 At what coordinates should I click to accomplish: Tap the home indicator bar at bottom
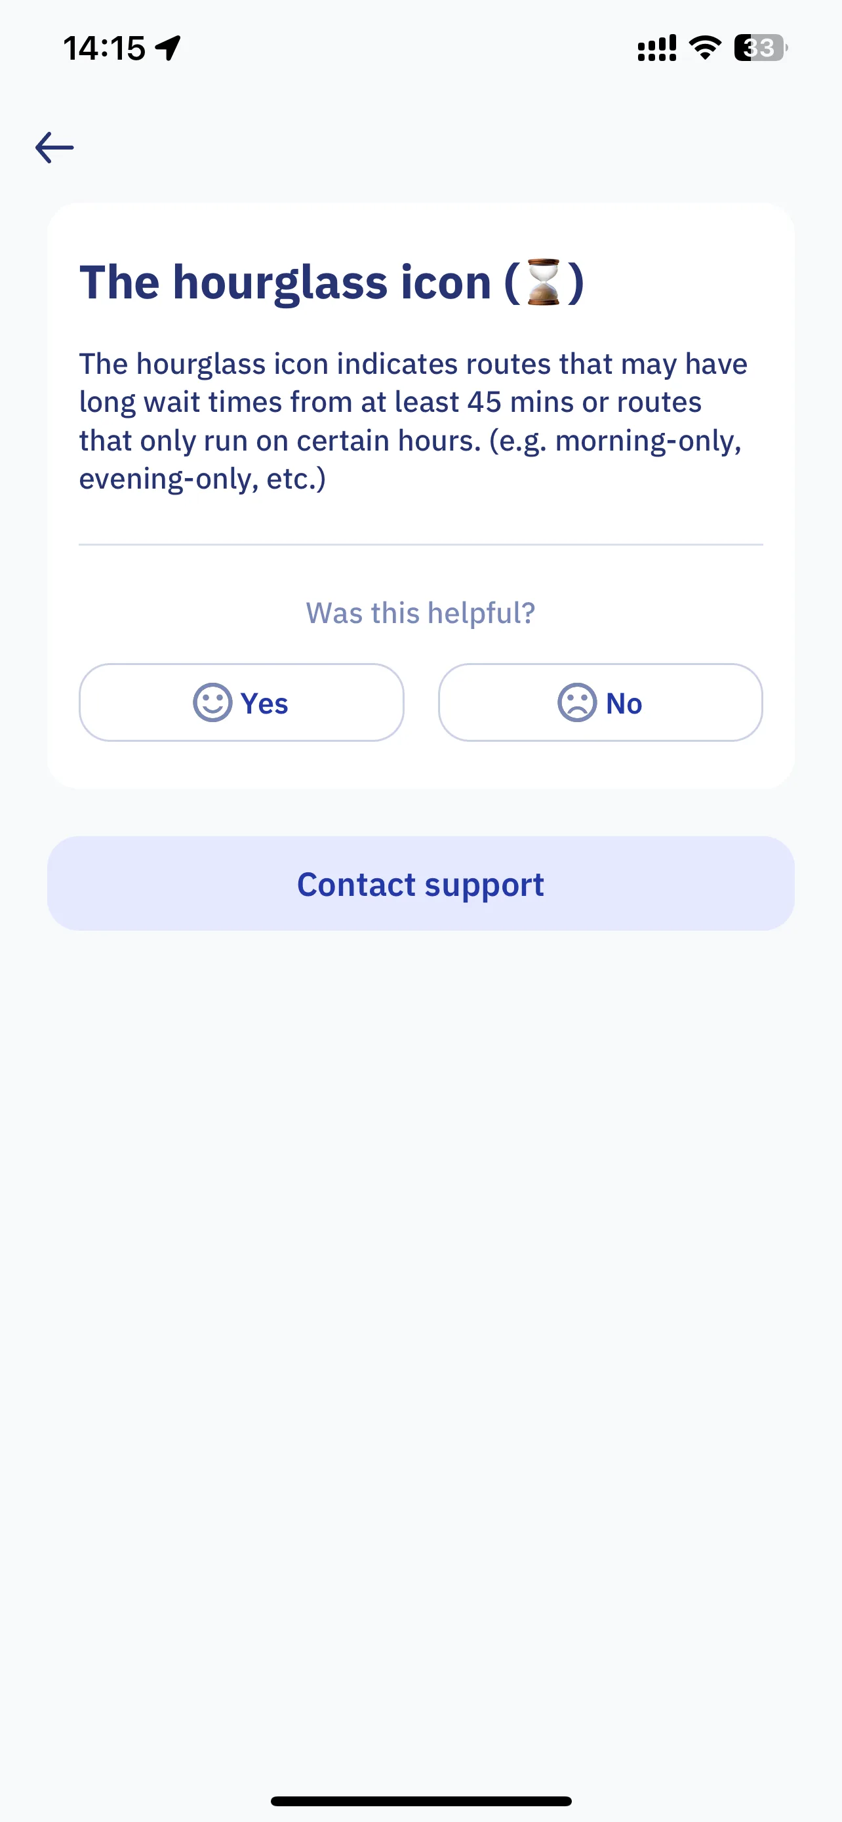[x=420, y=1801]
